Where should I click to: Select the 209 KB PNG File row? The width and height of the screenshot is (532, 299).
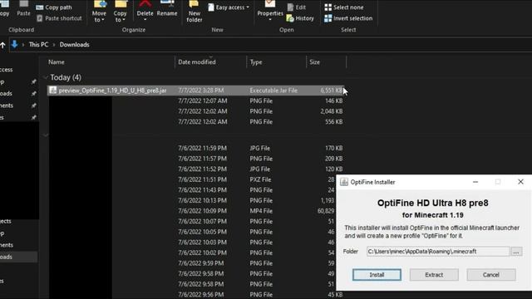point(196,159)
